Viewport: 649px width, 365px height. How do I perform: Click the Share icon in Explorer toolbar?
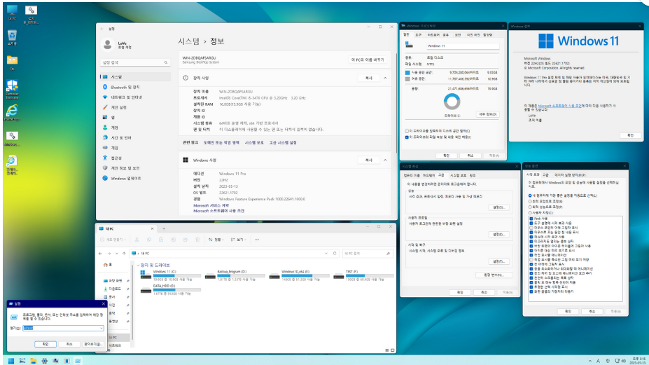pos(186,240)
